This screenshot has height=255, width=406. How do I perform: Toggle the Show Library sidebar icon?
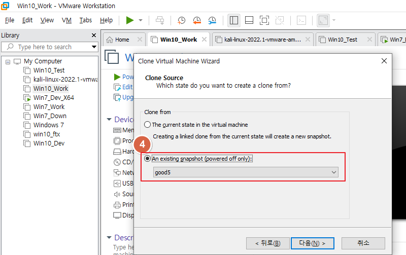point(234,20)
